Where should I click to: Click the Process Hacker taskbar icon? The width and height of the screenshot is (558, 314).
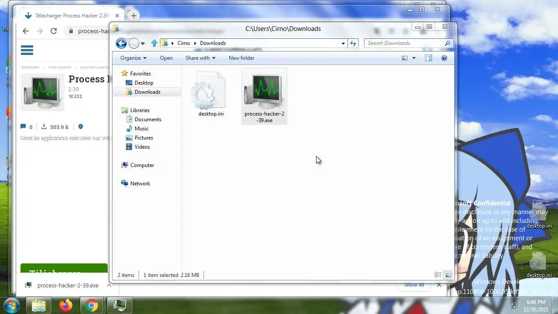click(x=119, y=305)
